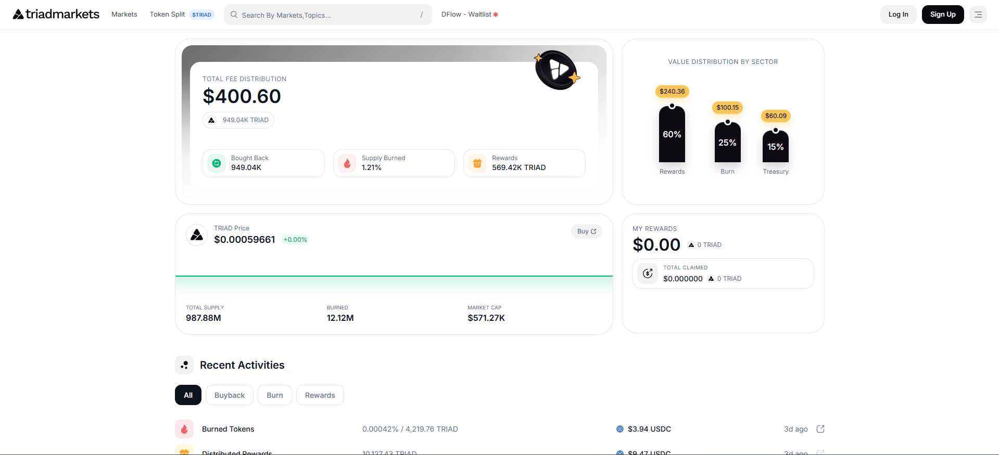Screen dimensions: 999x455
Task: Click the $400.60 total fee amount
Action: coord(242,96)
